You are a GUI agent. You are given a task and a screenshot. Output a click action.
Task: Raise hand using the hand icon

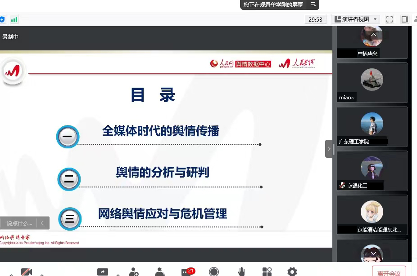click(x=241, y=272)
